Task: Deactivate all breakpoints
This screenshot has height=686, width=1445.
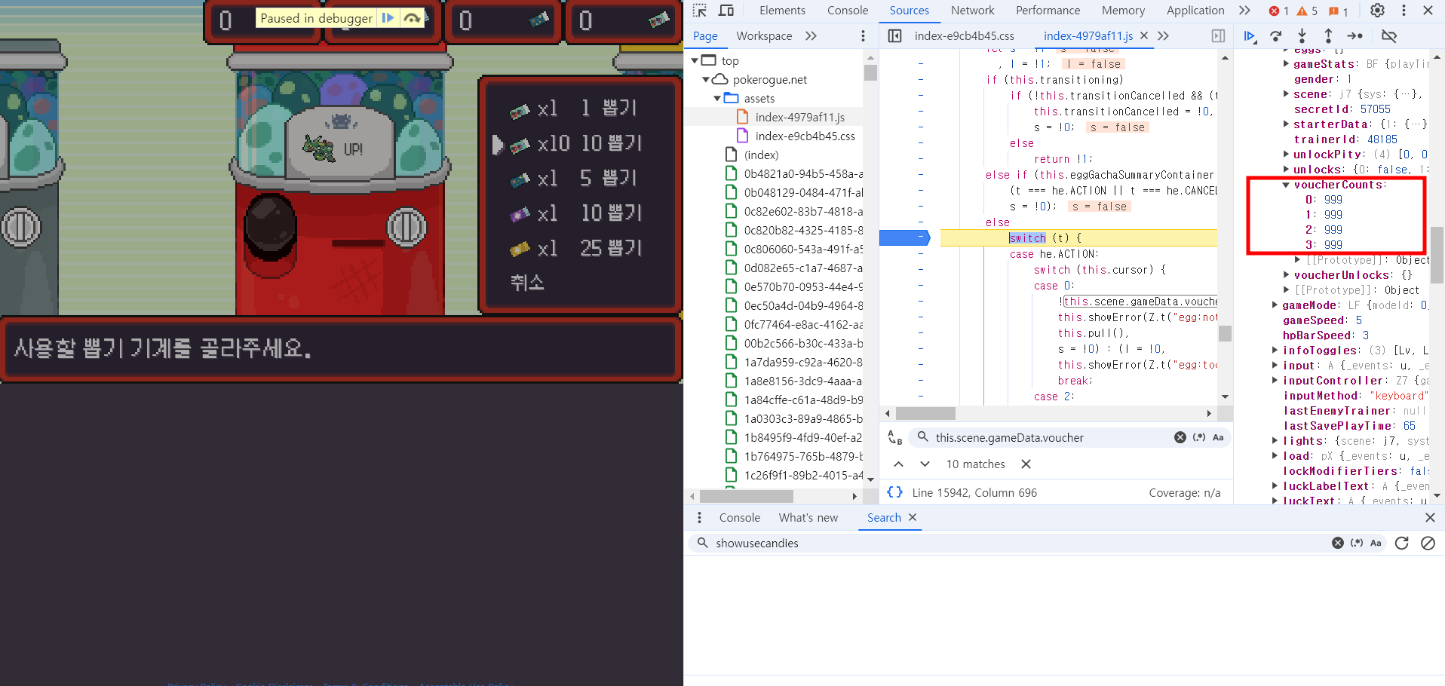Action: [x=1389, y=36]
